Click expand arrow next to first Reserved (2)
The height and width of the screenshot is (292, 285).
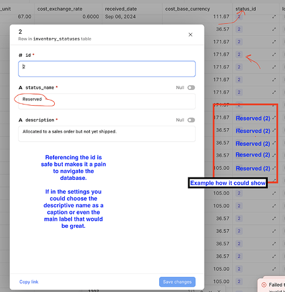[x=274, y=117]
